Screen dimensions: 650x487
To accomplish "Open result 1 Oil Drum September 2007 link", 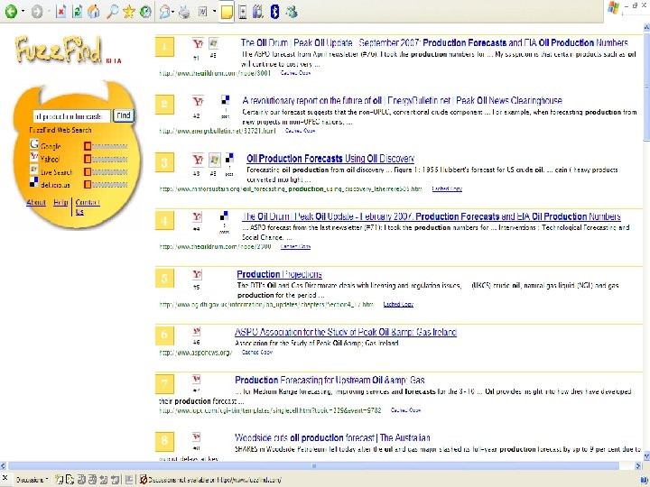I will click(434, 42).
